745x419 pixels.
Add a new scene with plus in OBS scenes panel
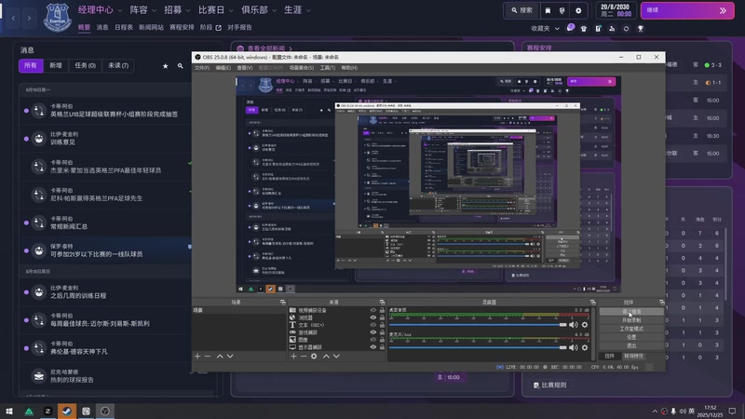point(197,356)
